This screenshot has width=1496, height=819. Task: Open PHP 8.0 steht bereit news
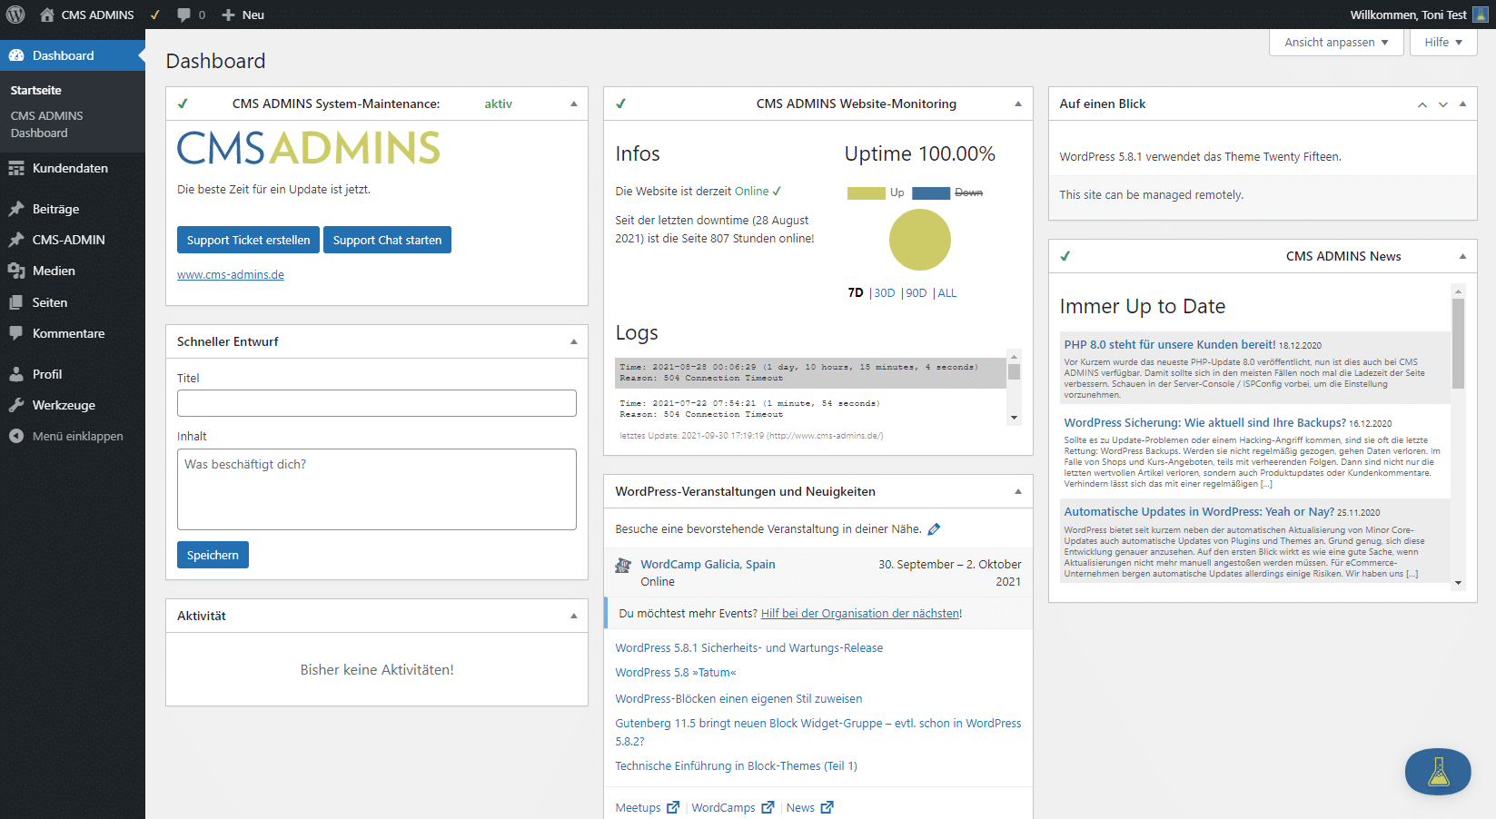(x=1170, y=344)
